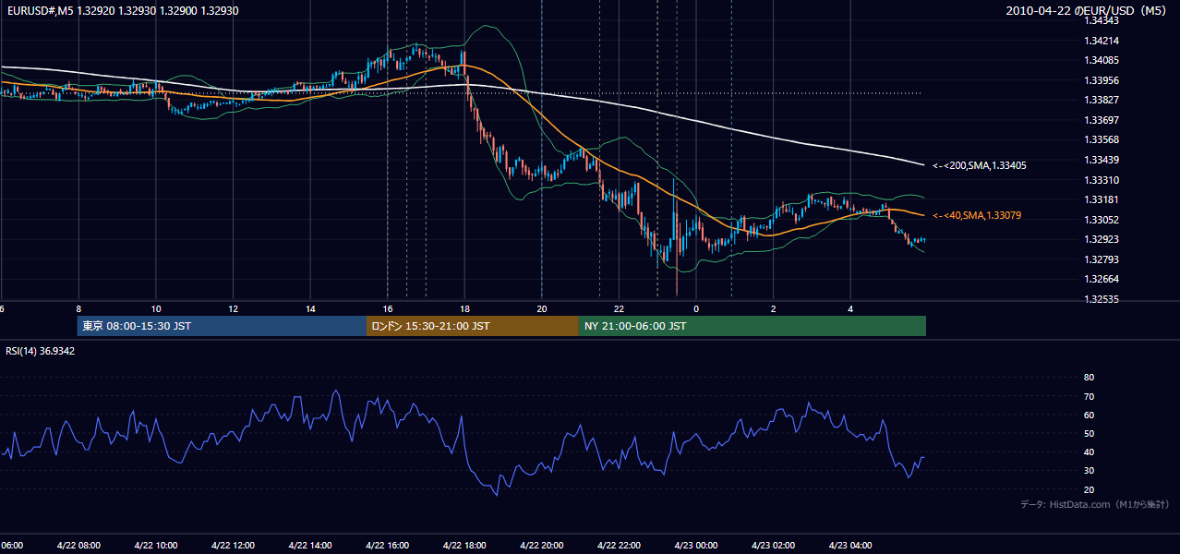Click RSI scale level 30
This screenshot has width=1180, height=554.
coord(1089,471)
